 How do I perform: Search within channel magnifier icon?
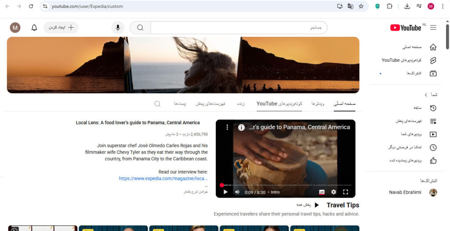(x=157, y=103)
